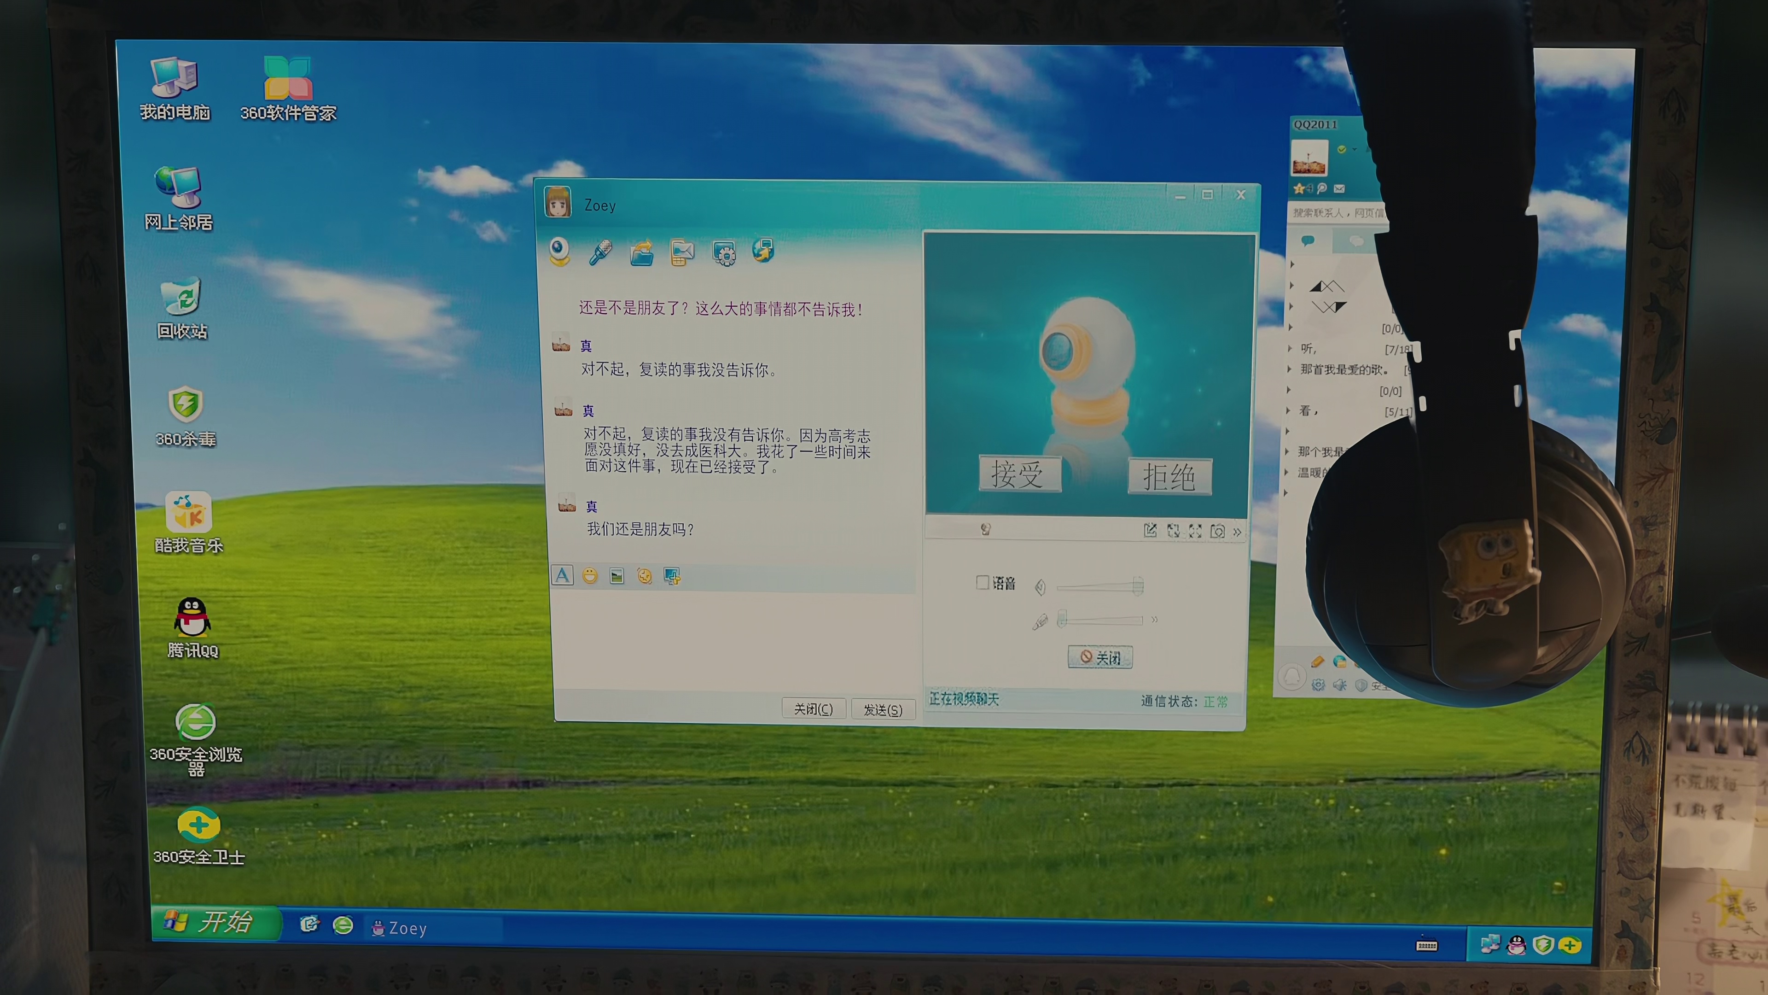Expand the » arrow beside microphone slider
Screen dimensions: 1768x995
pyautogui.click(x=1154, y=620)
